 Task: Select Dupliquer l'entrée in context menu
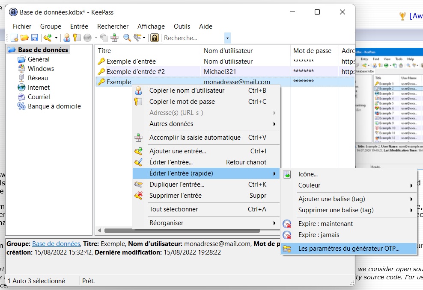pos(176,185)
